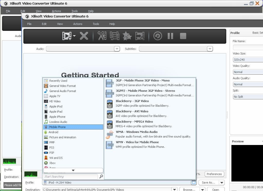Select Xbox category
The image size is (263, 191).
[x=73, y=163]
